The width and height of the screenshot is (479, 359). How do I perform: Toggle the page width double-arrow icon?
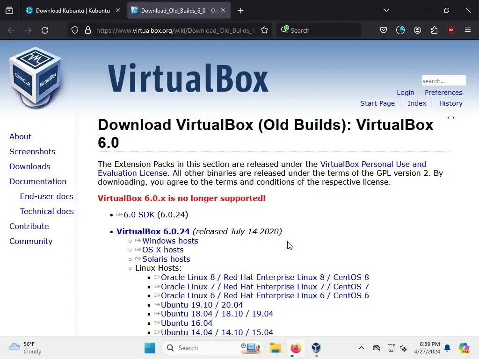[x=451, y=118]
